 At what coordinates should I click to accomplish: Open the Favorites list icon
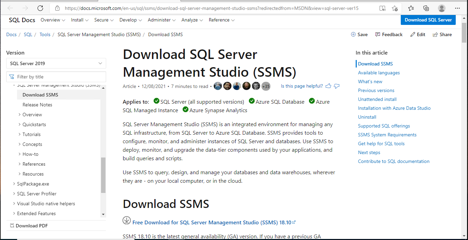(x=411, y=8)
